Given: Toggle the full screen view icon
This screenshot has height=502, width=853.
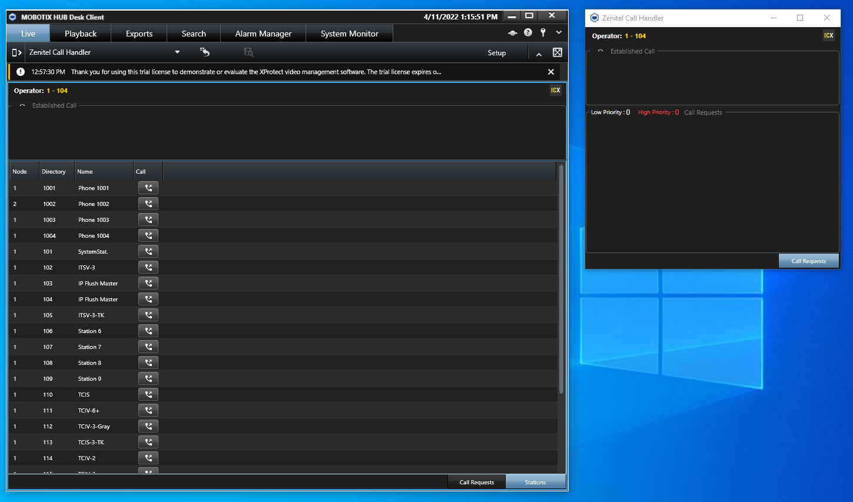Looking at the screenshot, I should click(x=557, y=52).
